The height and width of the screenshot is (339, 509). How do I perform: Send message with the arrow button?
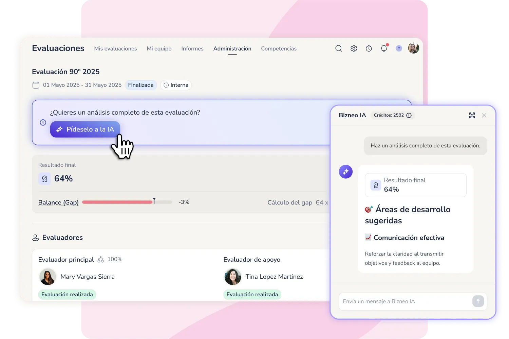coord(478,301)
